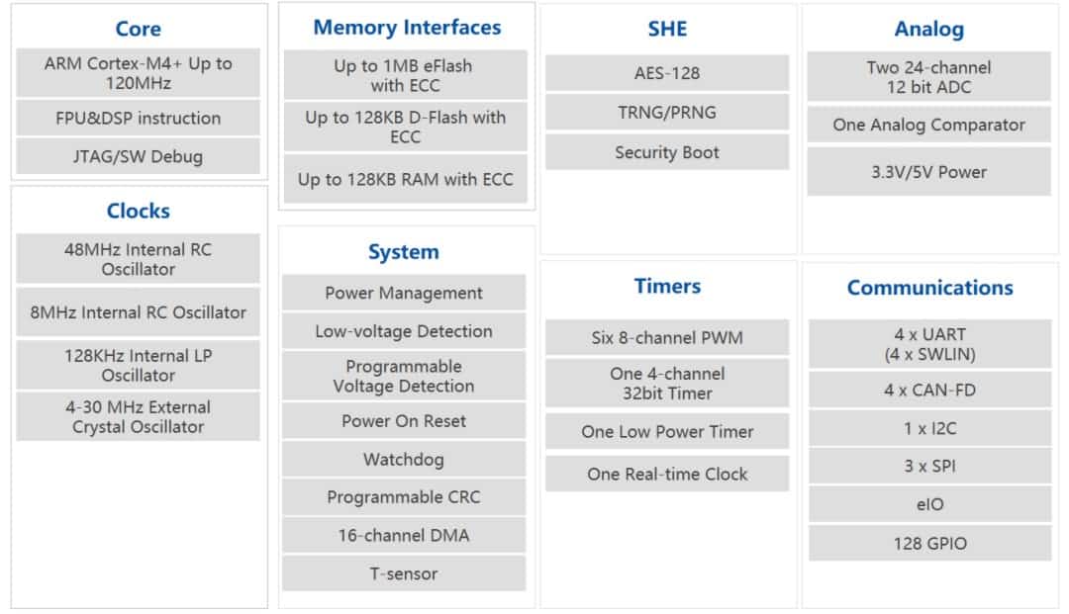Click the One Analog Comparator box

928,125
